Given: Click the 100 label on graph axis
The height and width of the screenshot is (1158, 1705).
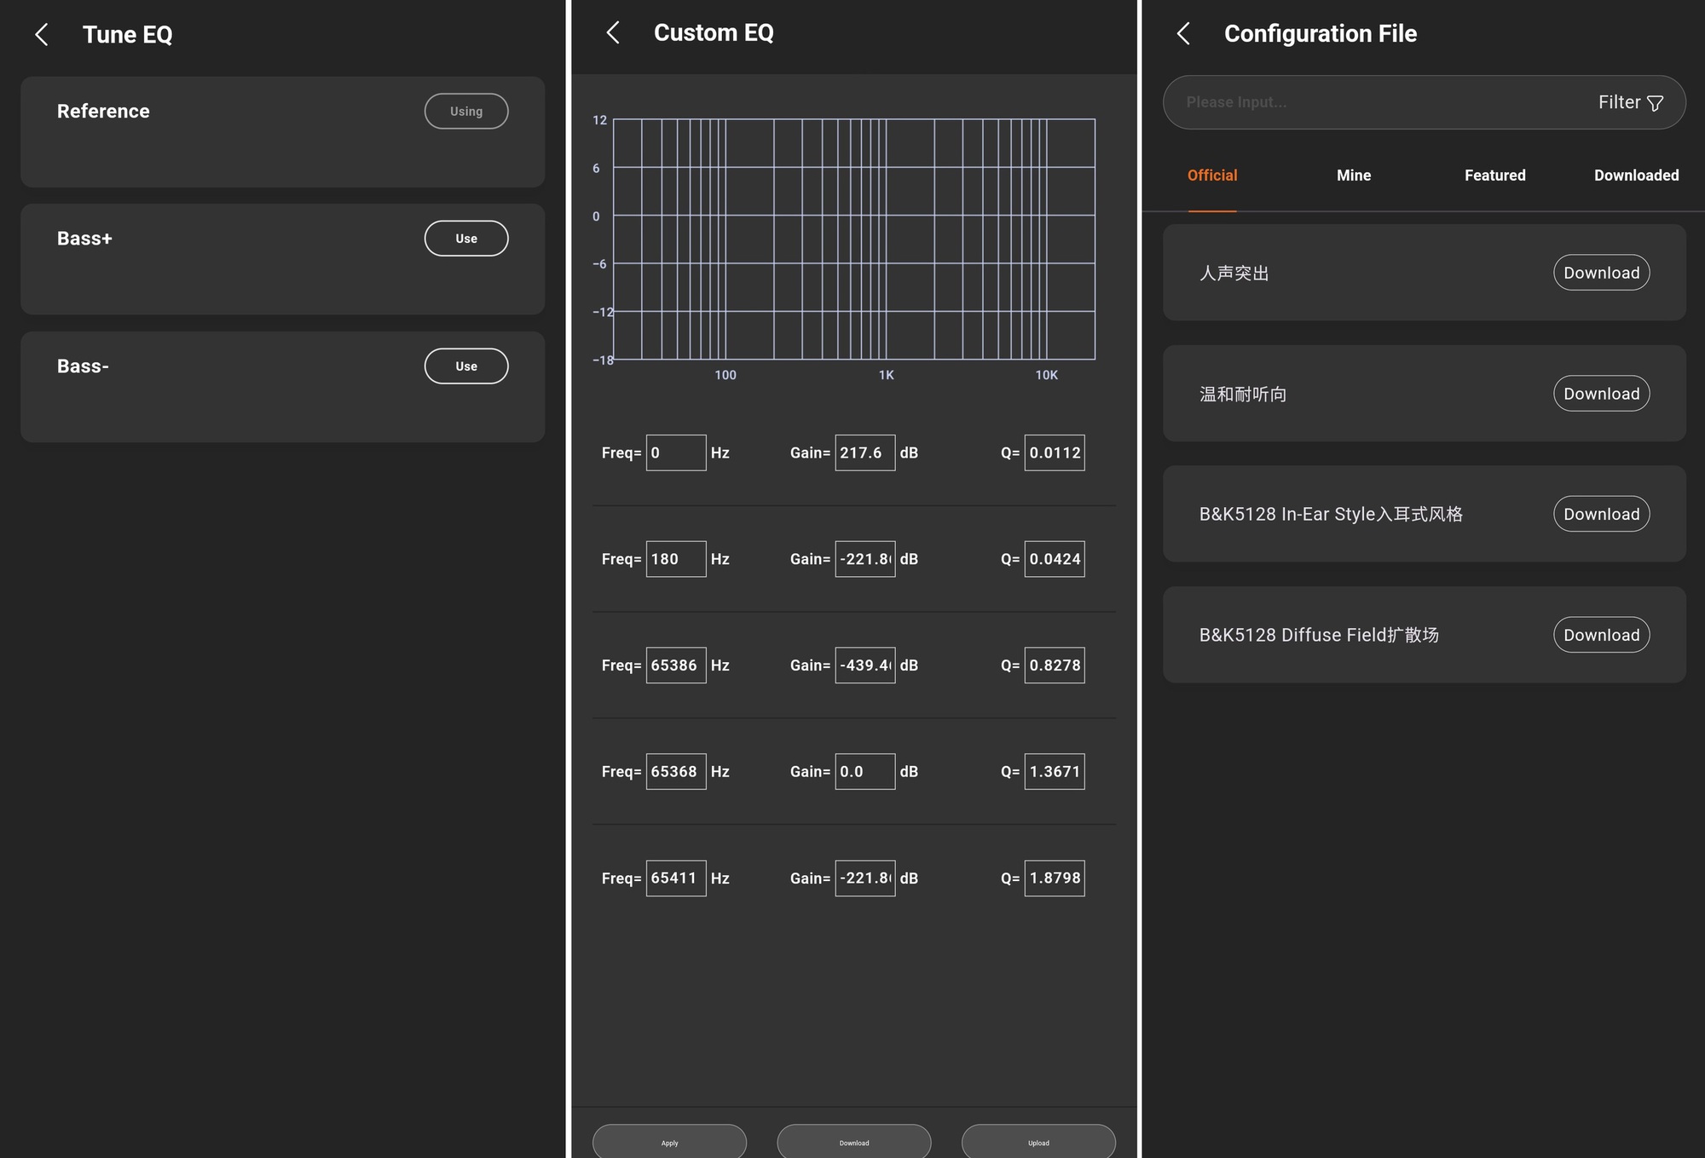Looking at the screenshot, I should tap(725, 375).
